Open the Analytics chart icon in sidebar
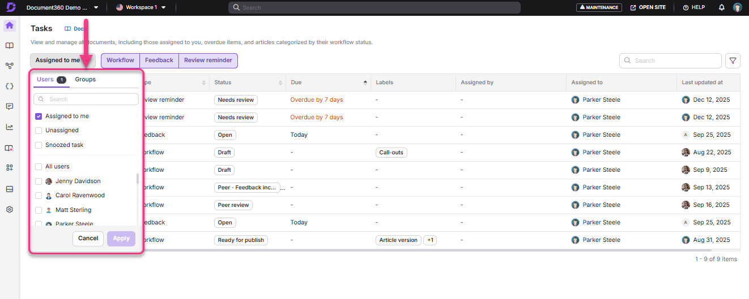The image size is (749, 299). tap(10, 127)
